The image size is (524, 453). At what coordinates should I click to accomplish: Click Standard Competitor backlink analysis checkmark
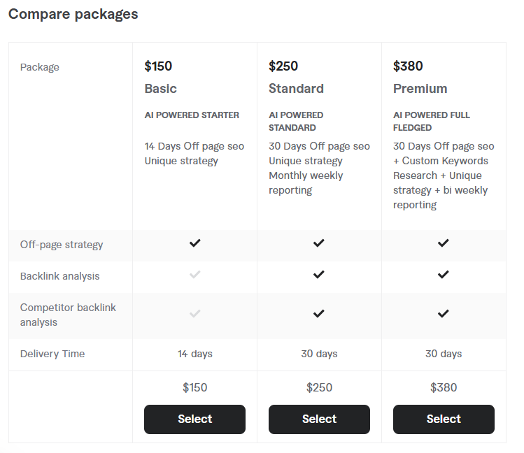coord(319,313)
